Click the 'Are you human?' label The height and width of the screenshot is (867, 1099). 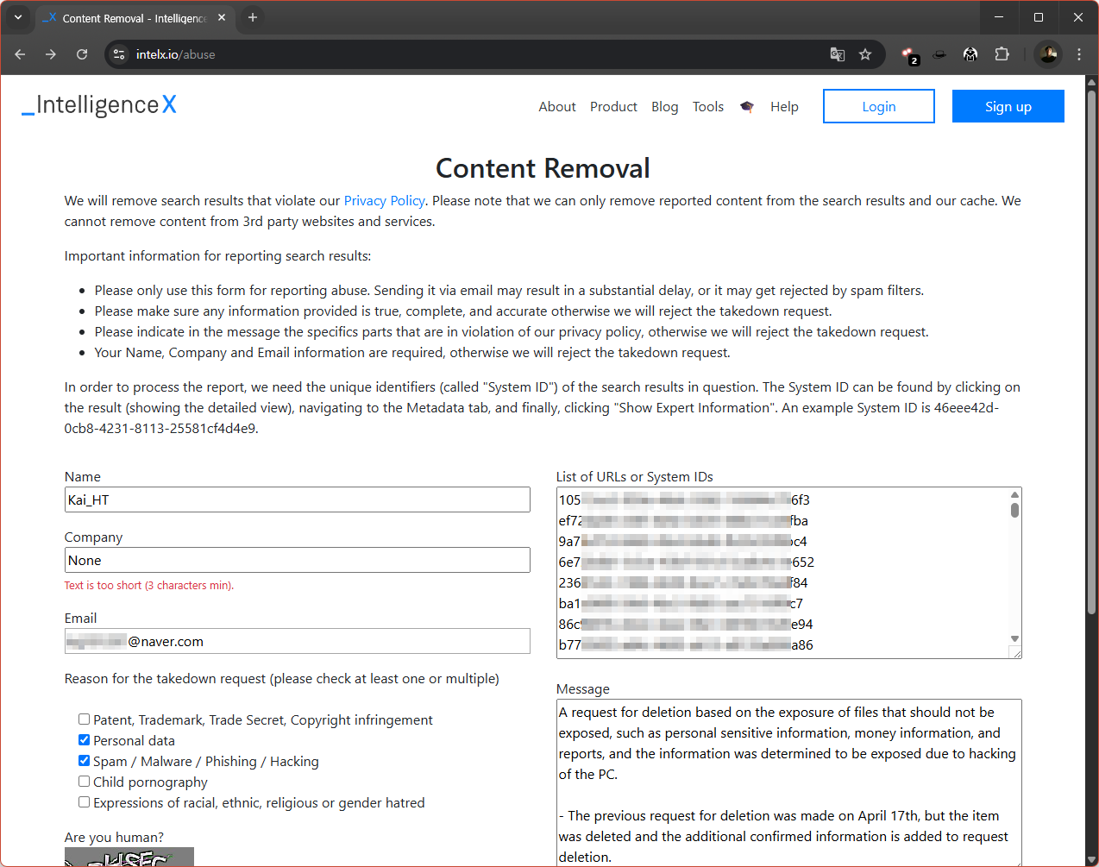(x=114, y=838)
